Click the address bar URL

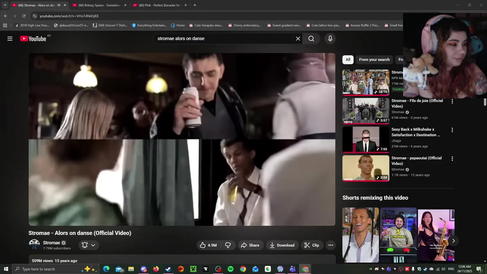click(69, 16)
